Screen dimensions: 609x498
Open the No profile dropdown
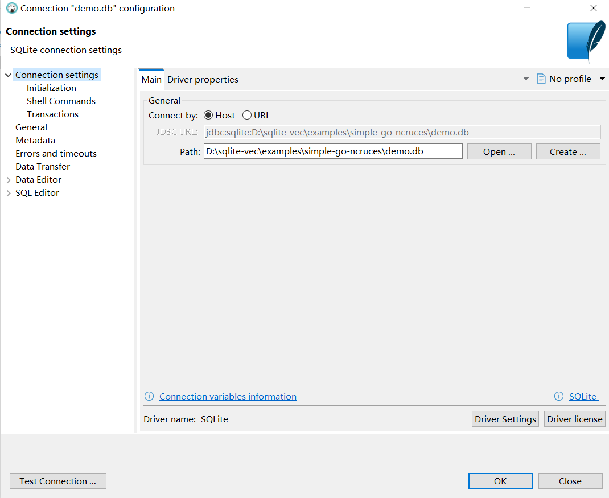[x=602, y=79]
